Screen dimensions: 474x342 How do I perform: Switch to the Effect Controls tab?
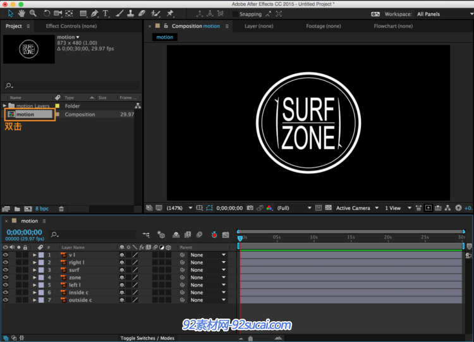71,26
